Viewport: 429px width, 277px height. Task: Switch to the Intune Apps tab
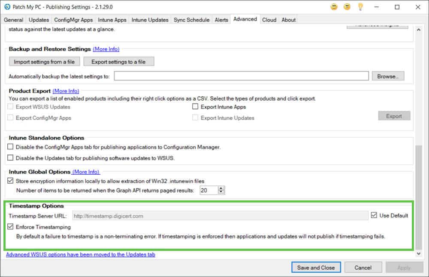click(x=112, y=20)
